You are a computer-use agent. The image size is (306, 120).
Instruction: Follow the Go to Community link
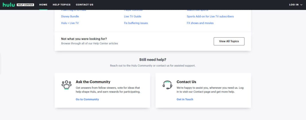87,99
